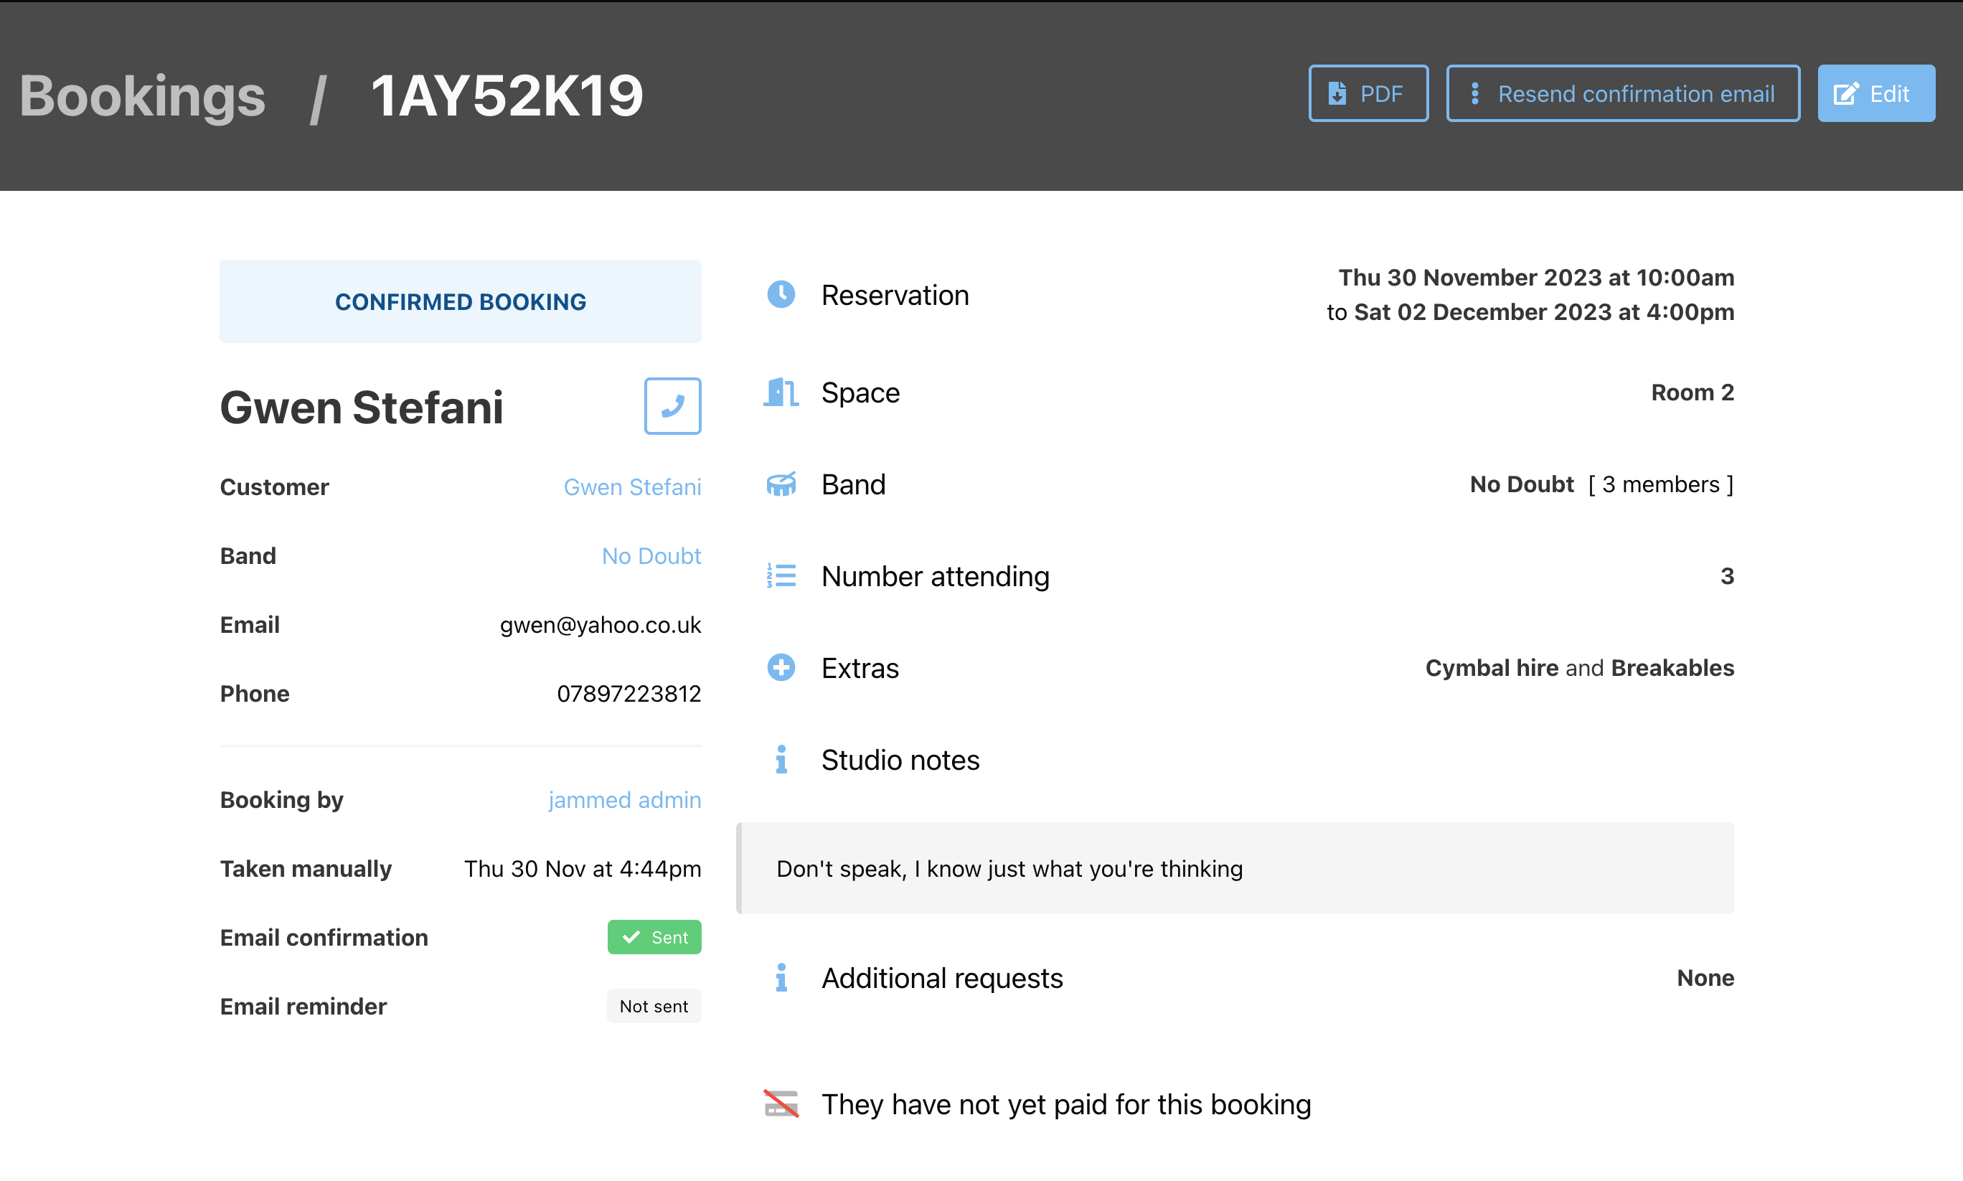
Task: Toggle the Sent status for Email confirmation
Action: pyautogui.click(x=654, y=936)
